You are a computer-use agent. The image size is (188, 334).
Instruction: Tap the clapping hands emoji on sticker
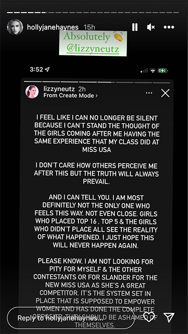point(118,37)
